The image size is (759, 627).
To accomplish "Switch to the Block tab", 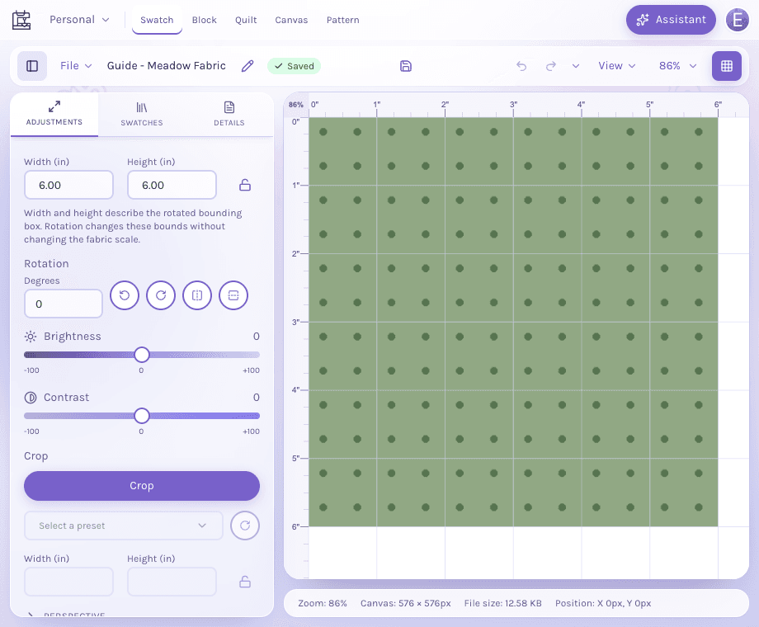I will 205,21.
